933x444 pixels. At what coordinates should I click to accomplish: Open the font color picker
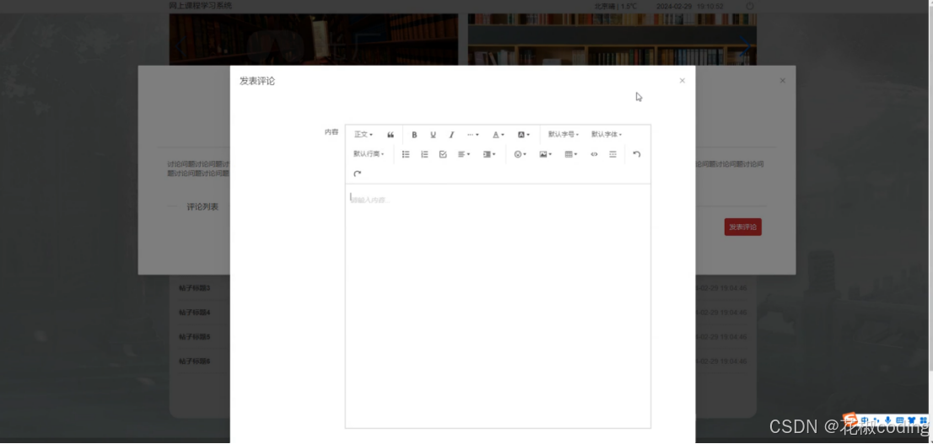point(498,135)
